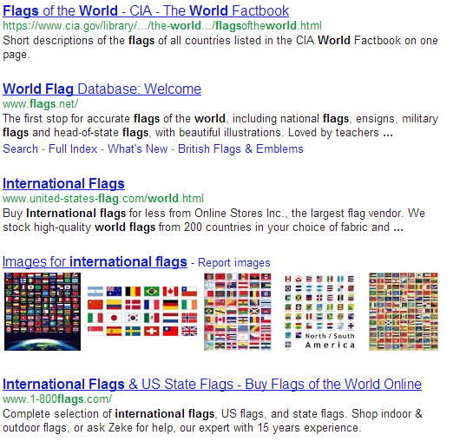Image resolution: width=453 pixels, height=448 pixels.
Task: Click the Canada flag in white grid thumbnail
Action: pyautogui.click(x=170, y=291)
